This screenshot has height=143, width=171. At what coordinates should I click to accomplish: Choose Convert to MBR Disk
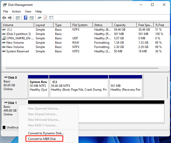(42, 139)
